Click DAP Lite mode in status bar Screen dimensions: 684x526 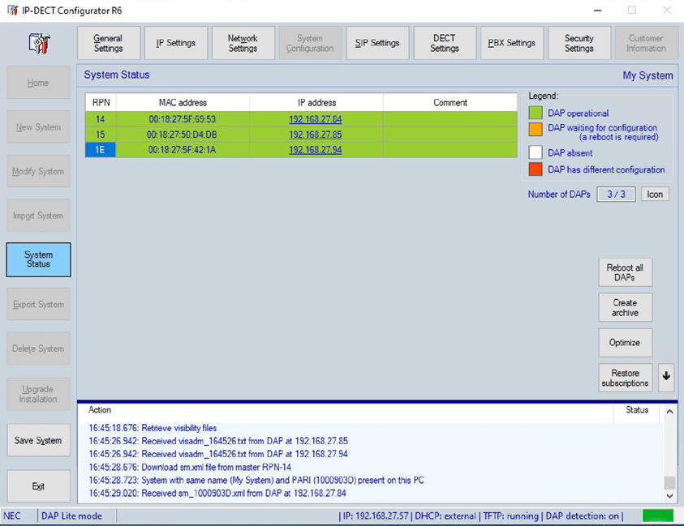click(x=71, y=516)
